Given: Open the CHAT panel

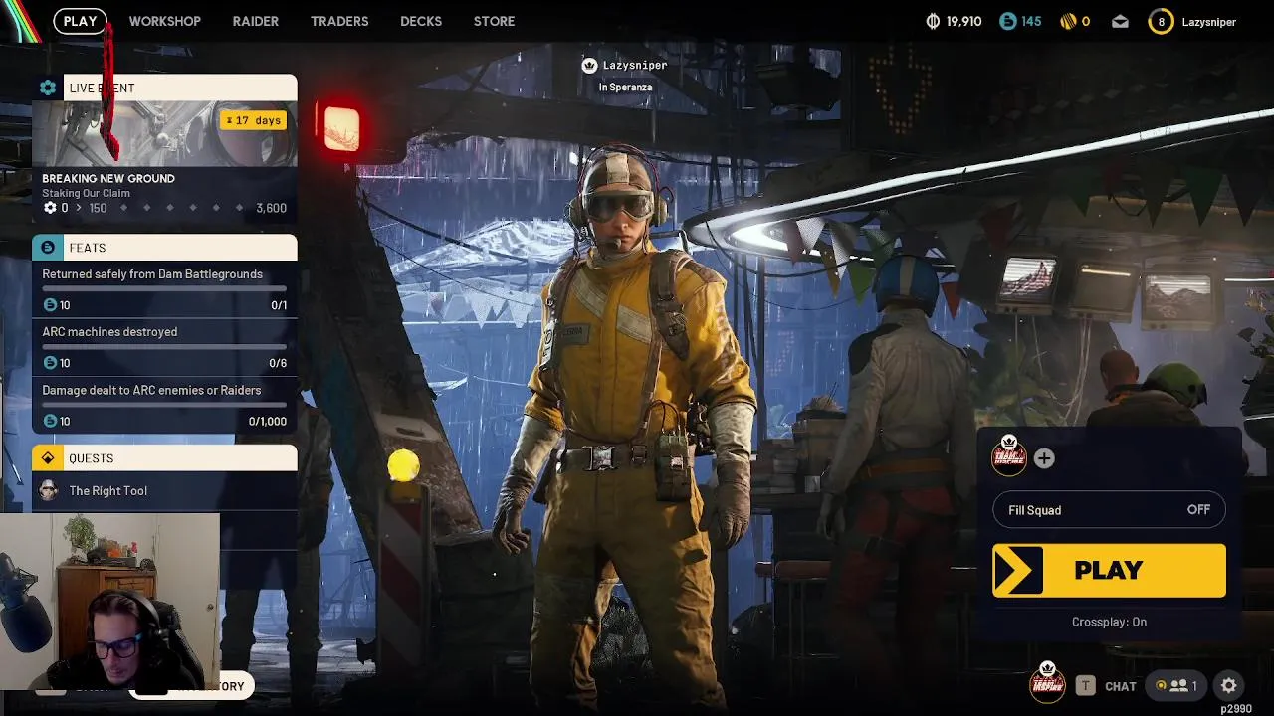Looking at the screenshot, I should coord(1121,686).
